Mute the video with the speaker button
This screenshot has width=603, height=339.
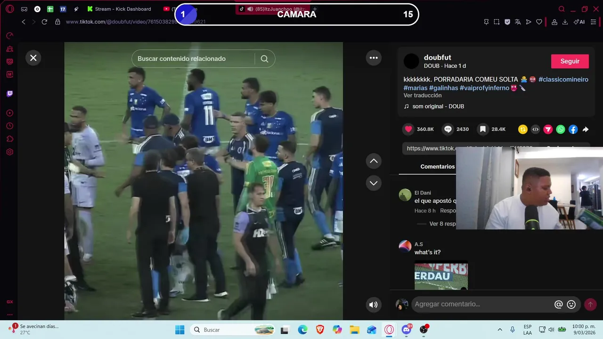coord(373,305)
